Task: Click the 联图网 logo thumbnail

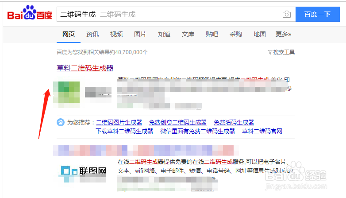Action: click(x=82, y=174)
